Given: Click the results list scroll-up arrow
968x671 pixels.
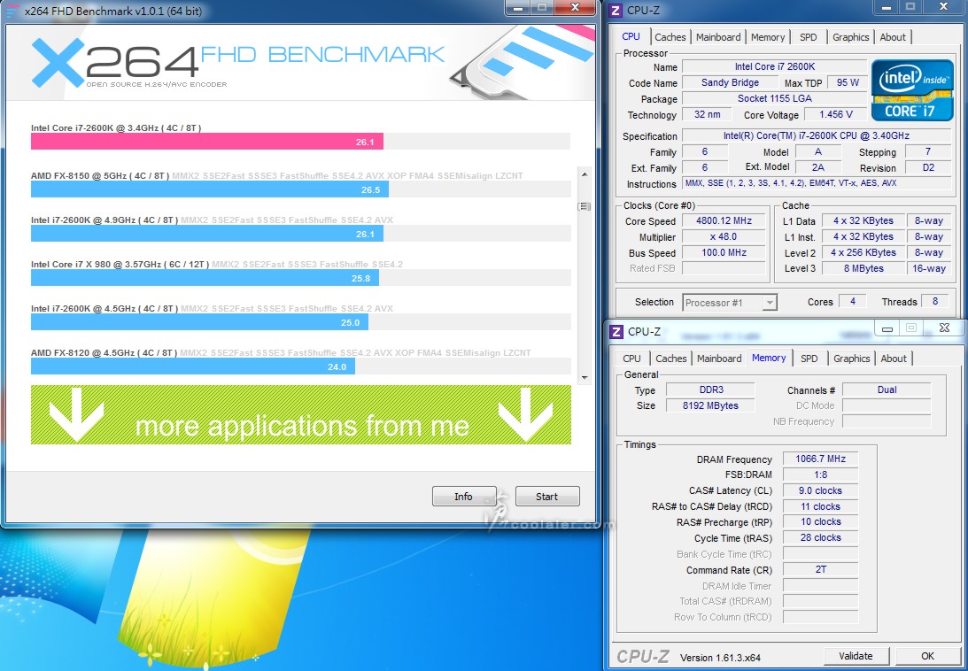Looking at the screenshot, I should (584, 174).
